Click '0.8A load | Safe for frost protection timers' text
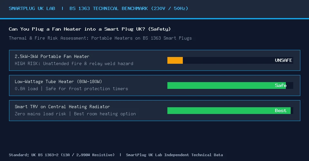The width and height of the screenshot is (309, 161). (71, 89)
